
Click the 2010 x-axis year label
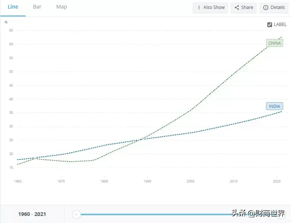pos(233,181)
